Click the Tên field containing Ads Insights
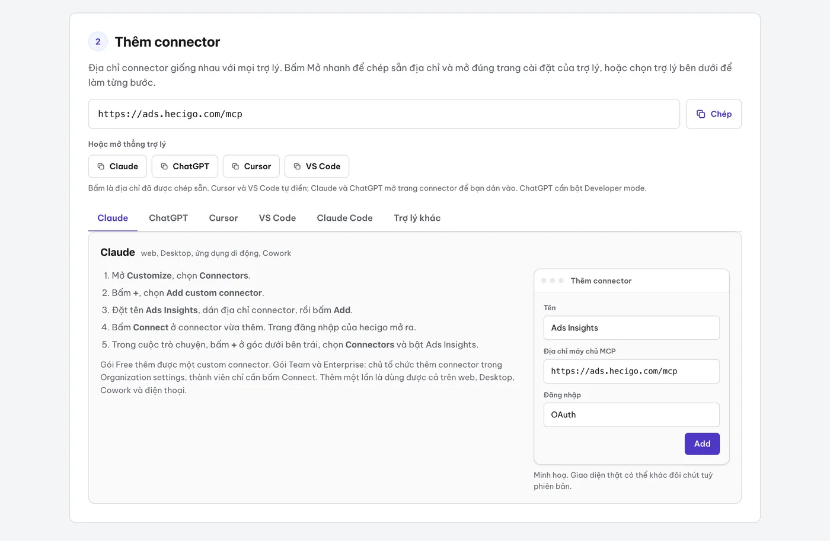This screenshot has height=541, width=830. pyautogui.click(x=631, y=328)
